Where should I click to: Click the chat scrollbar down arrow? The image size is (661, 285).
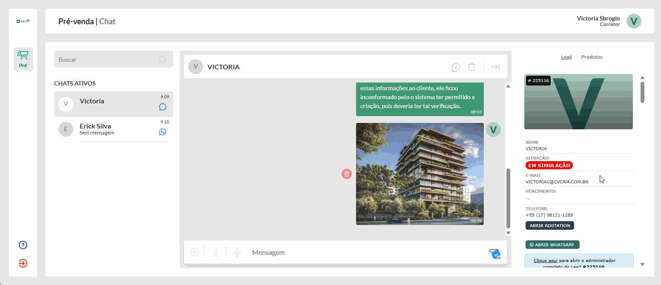pos(508,233)
